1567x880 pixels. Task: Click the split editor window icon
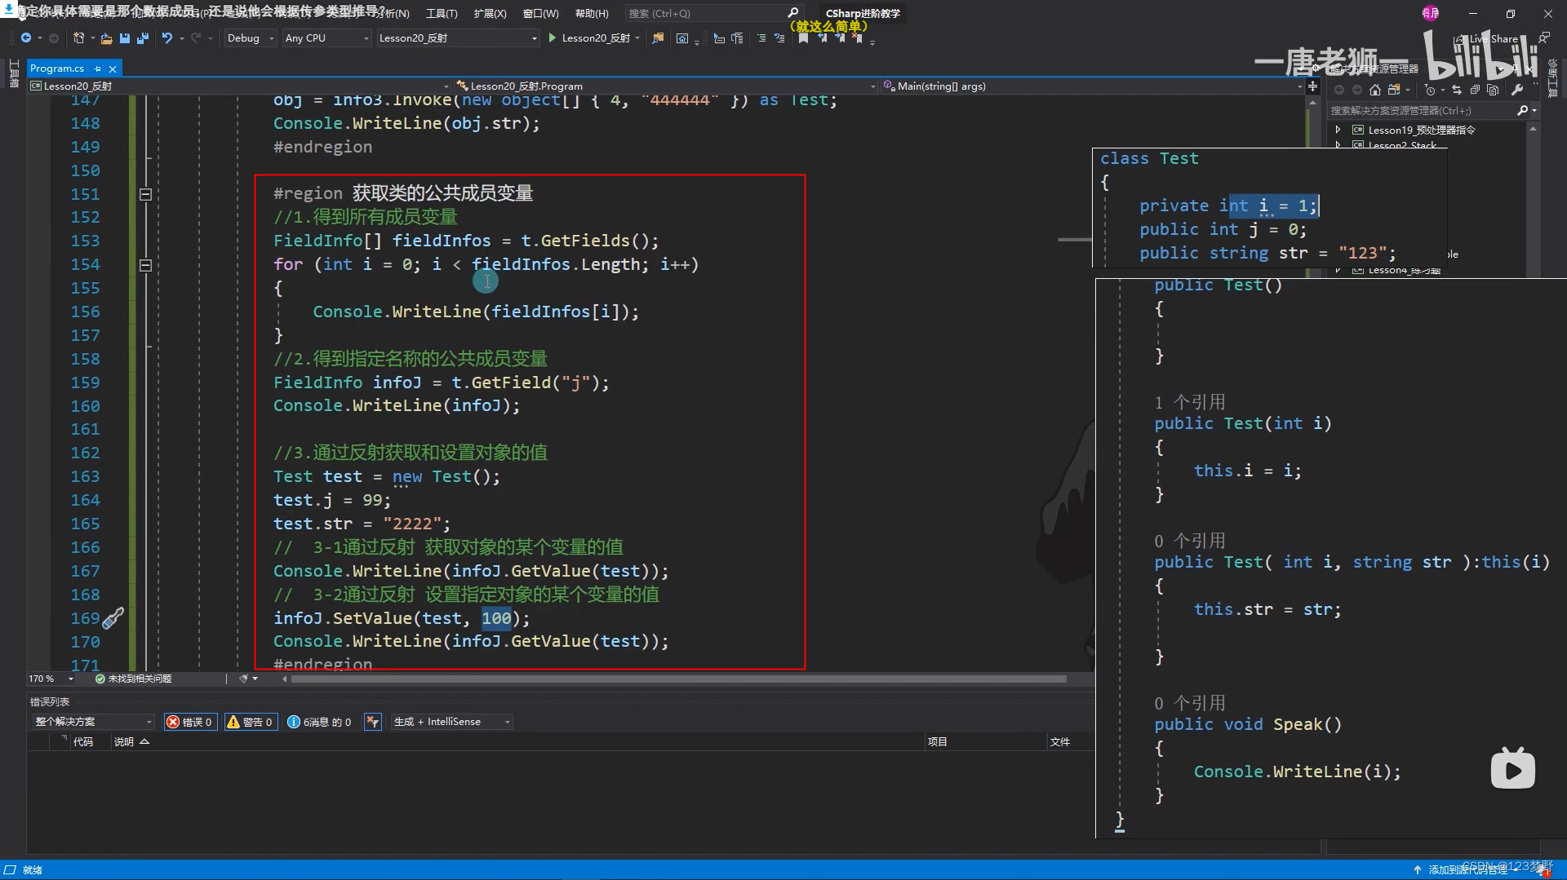coord(1312,86)
